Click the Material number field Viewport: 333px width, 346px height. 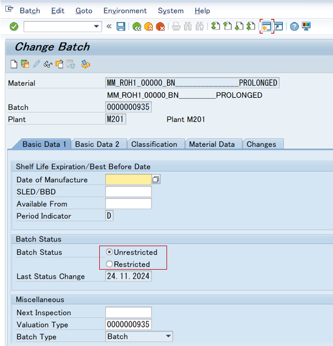click(192, 83)
